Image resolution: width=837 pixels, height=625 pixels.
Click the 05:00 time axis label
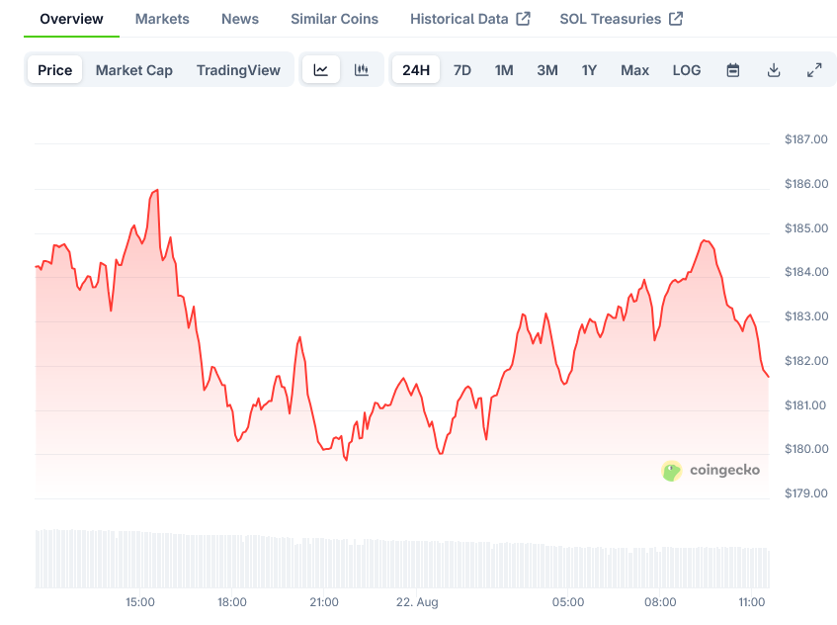click(568, 602)
